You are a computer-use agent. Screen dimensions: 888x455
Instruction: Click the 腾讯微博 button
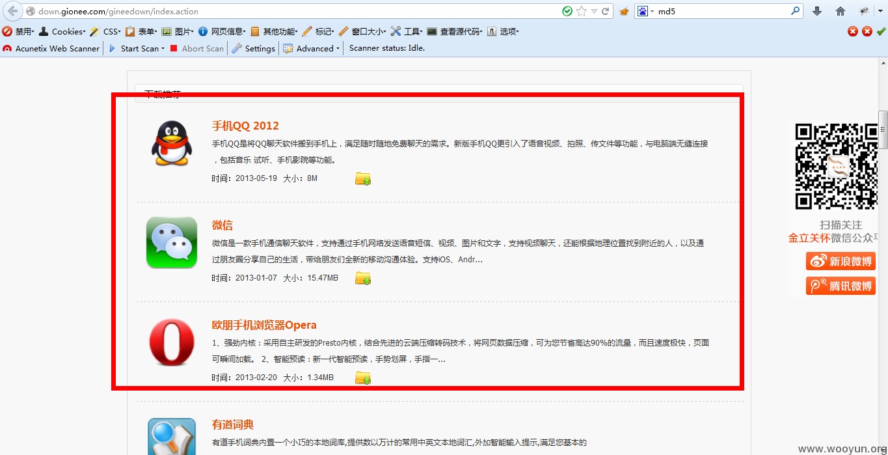pos(841,286)
